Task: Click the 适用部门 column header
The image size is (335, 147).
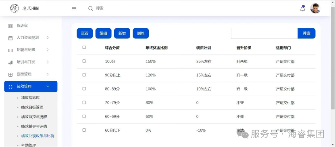Action: 283,48
